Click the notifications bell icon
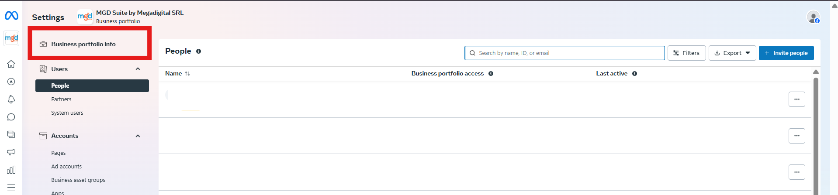The width and height of the screenshot is (838, 195). pos(11,99)
